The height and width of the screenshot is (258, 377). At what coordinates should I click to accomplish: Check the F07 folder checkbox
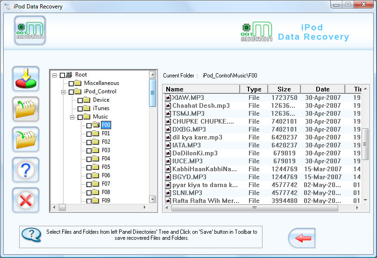point(89,184)
